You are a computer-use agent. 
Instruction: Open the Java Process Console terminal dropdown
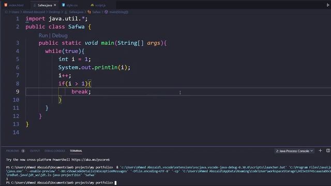[294, 151]
